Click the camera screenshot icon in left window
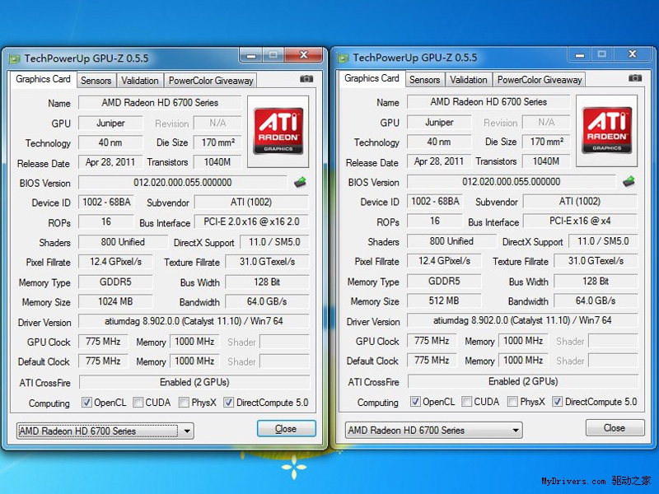The width and height of the screenshot is (659, 494). (x=306, y=79)
